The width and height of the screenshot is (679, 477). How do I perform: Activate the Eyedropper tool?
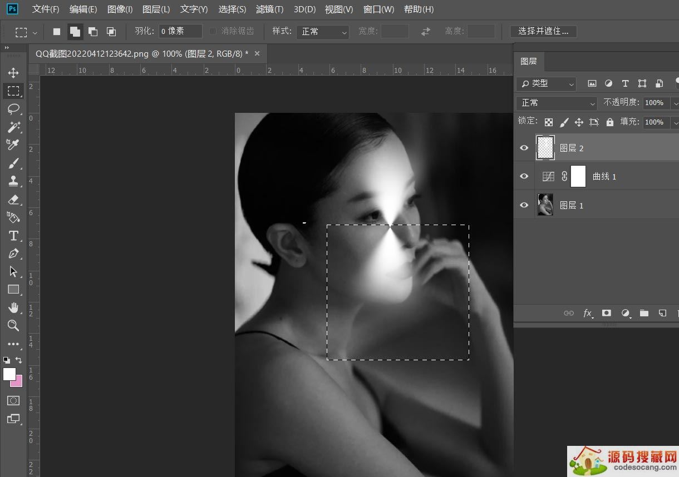pyautogui.click(x=13, y=145)
